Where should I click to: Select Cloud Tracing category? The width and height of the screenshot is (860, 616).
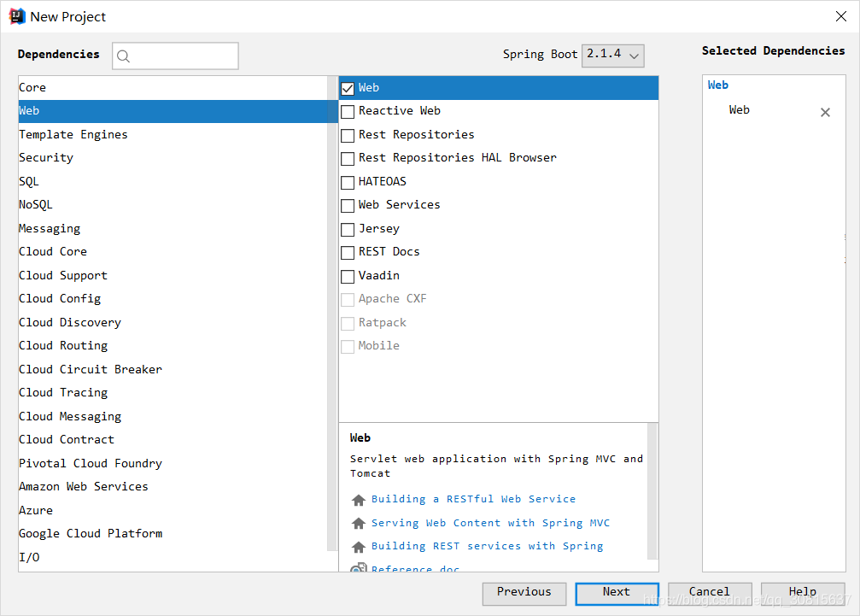tap(173, 393)
